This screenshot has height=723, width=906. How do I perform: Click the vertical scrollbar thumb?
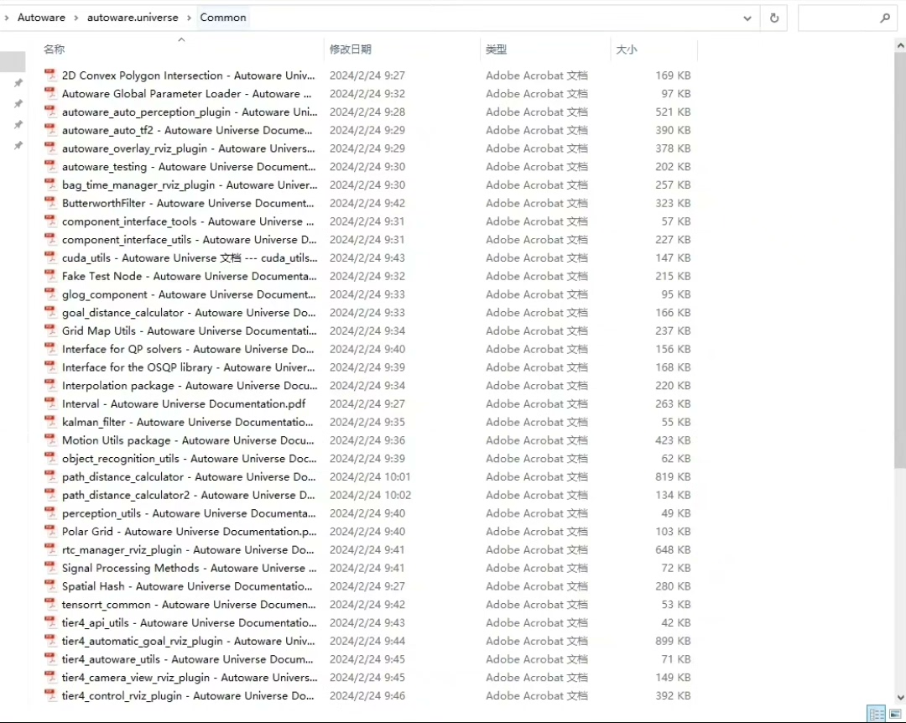(x=900, y=260)
